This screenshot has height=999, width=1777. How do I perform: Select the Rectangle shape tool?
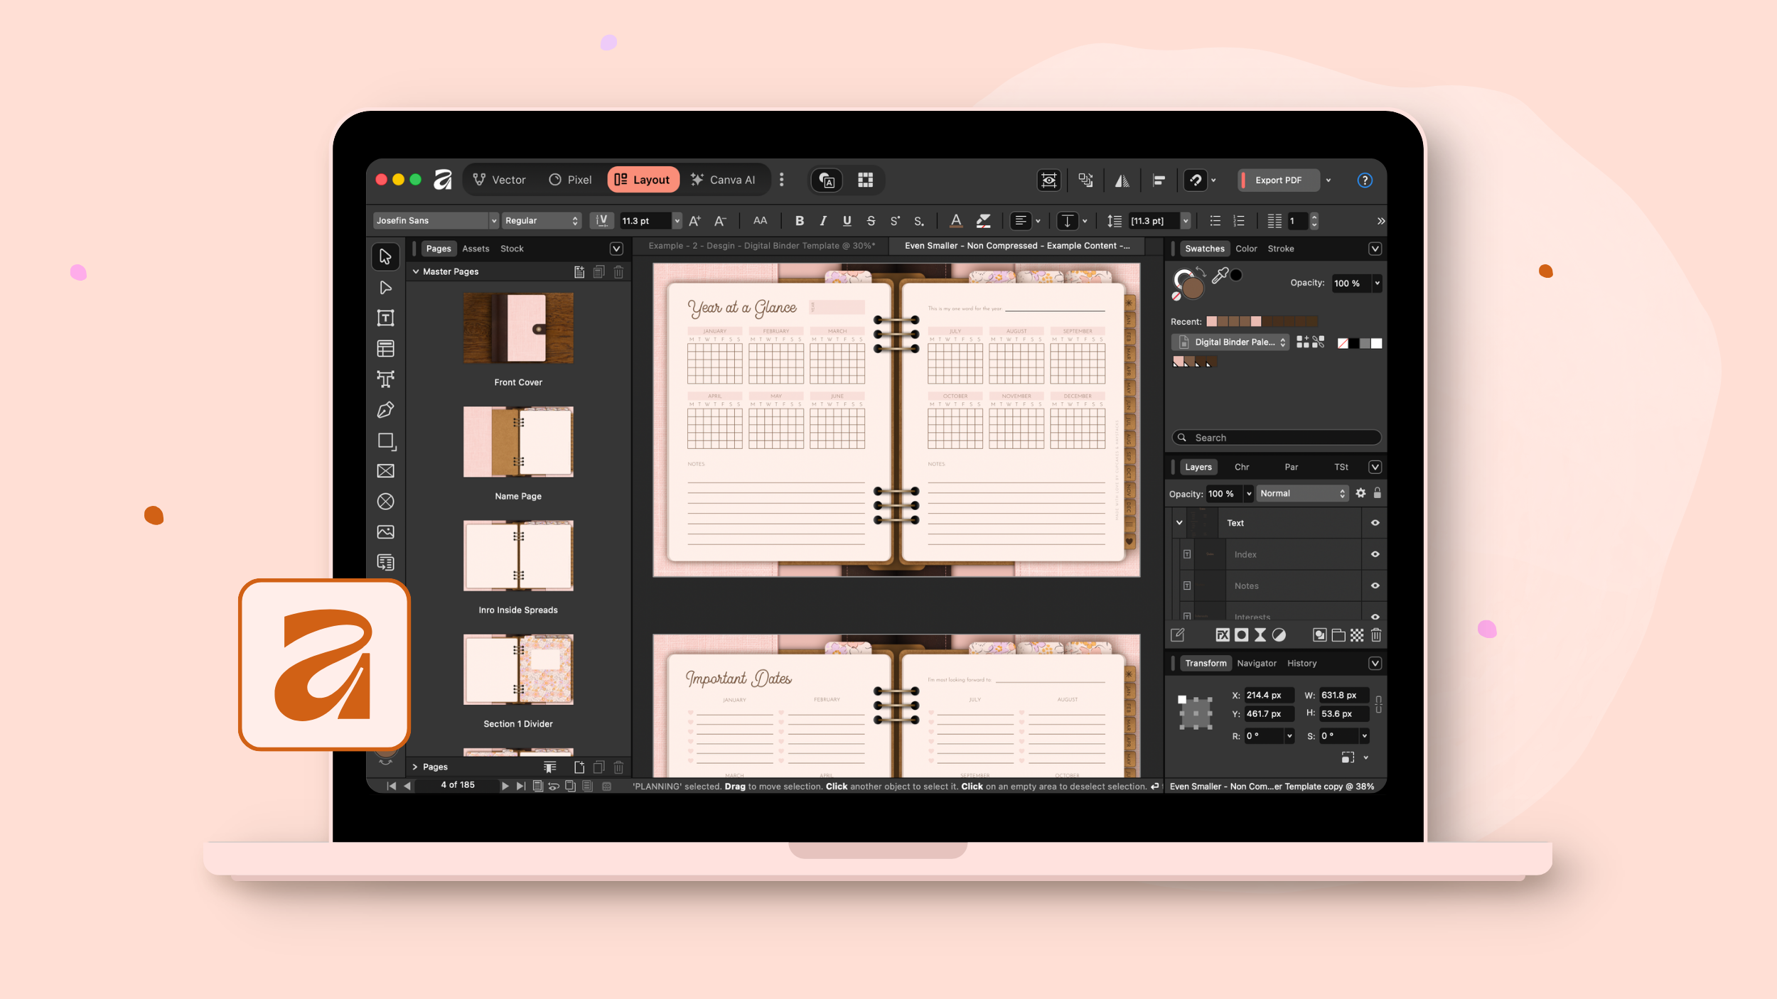(385, 441)
